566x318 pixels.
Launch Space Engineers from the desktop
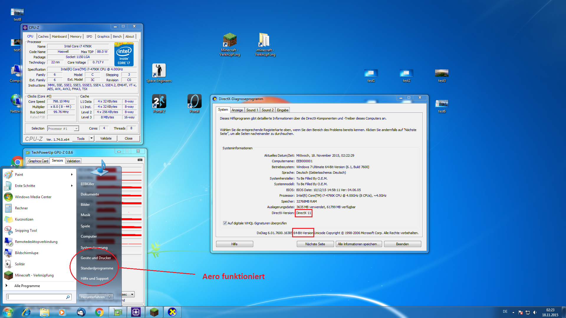pyautogui.click(x=159, y=73)
